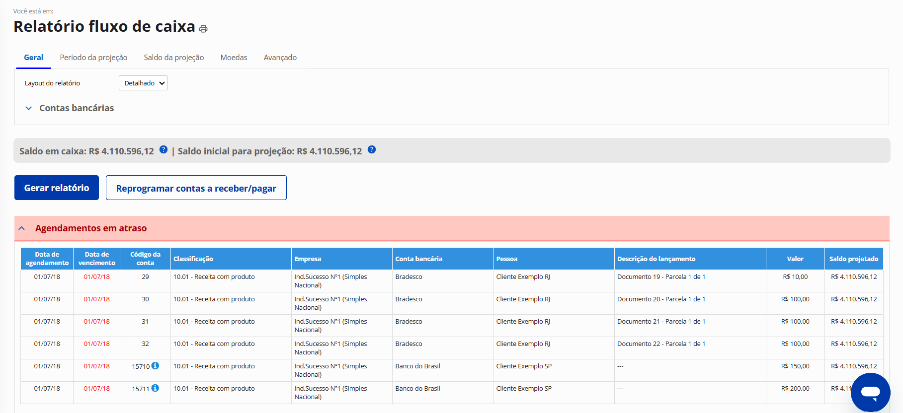Click info icon next to code 15710
The width and height of the screenshot is (903, 413).
click(x=155, y=366)
